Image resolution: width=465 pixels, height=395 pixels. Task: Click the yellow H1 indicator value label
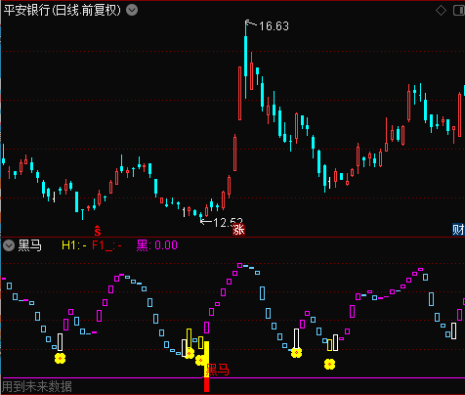pos(74,245)
